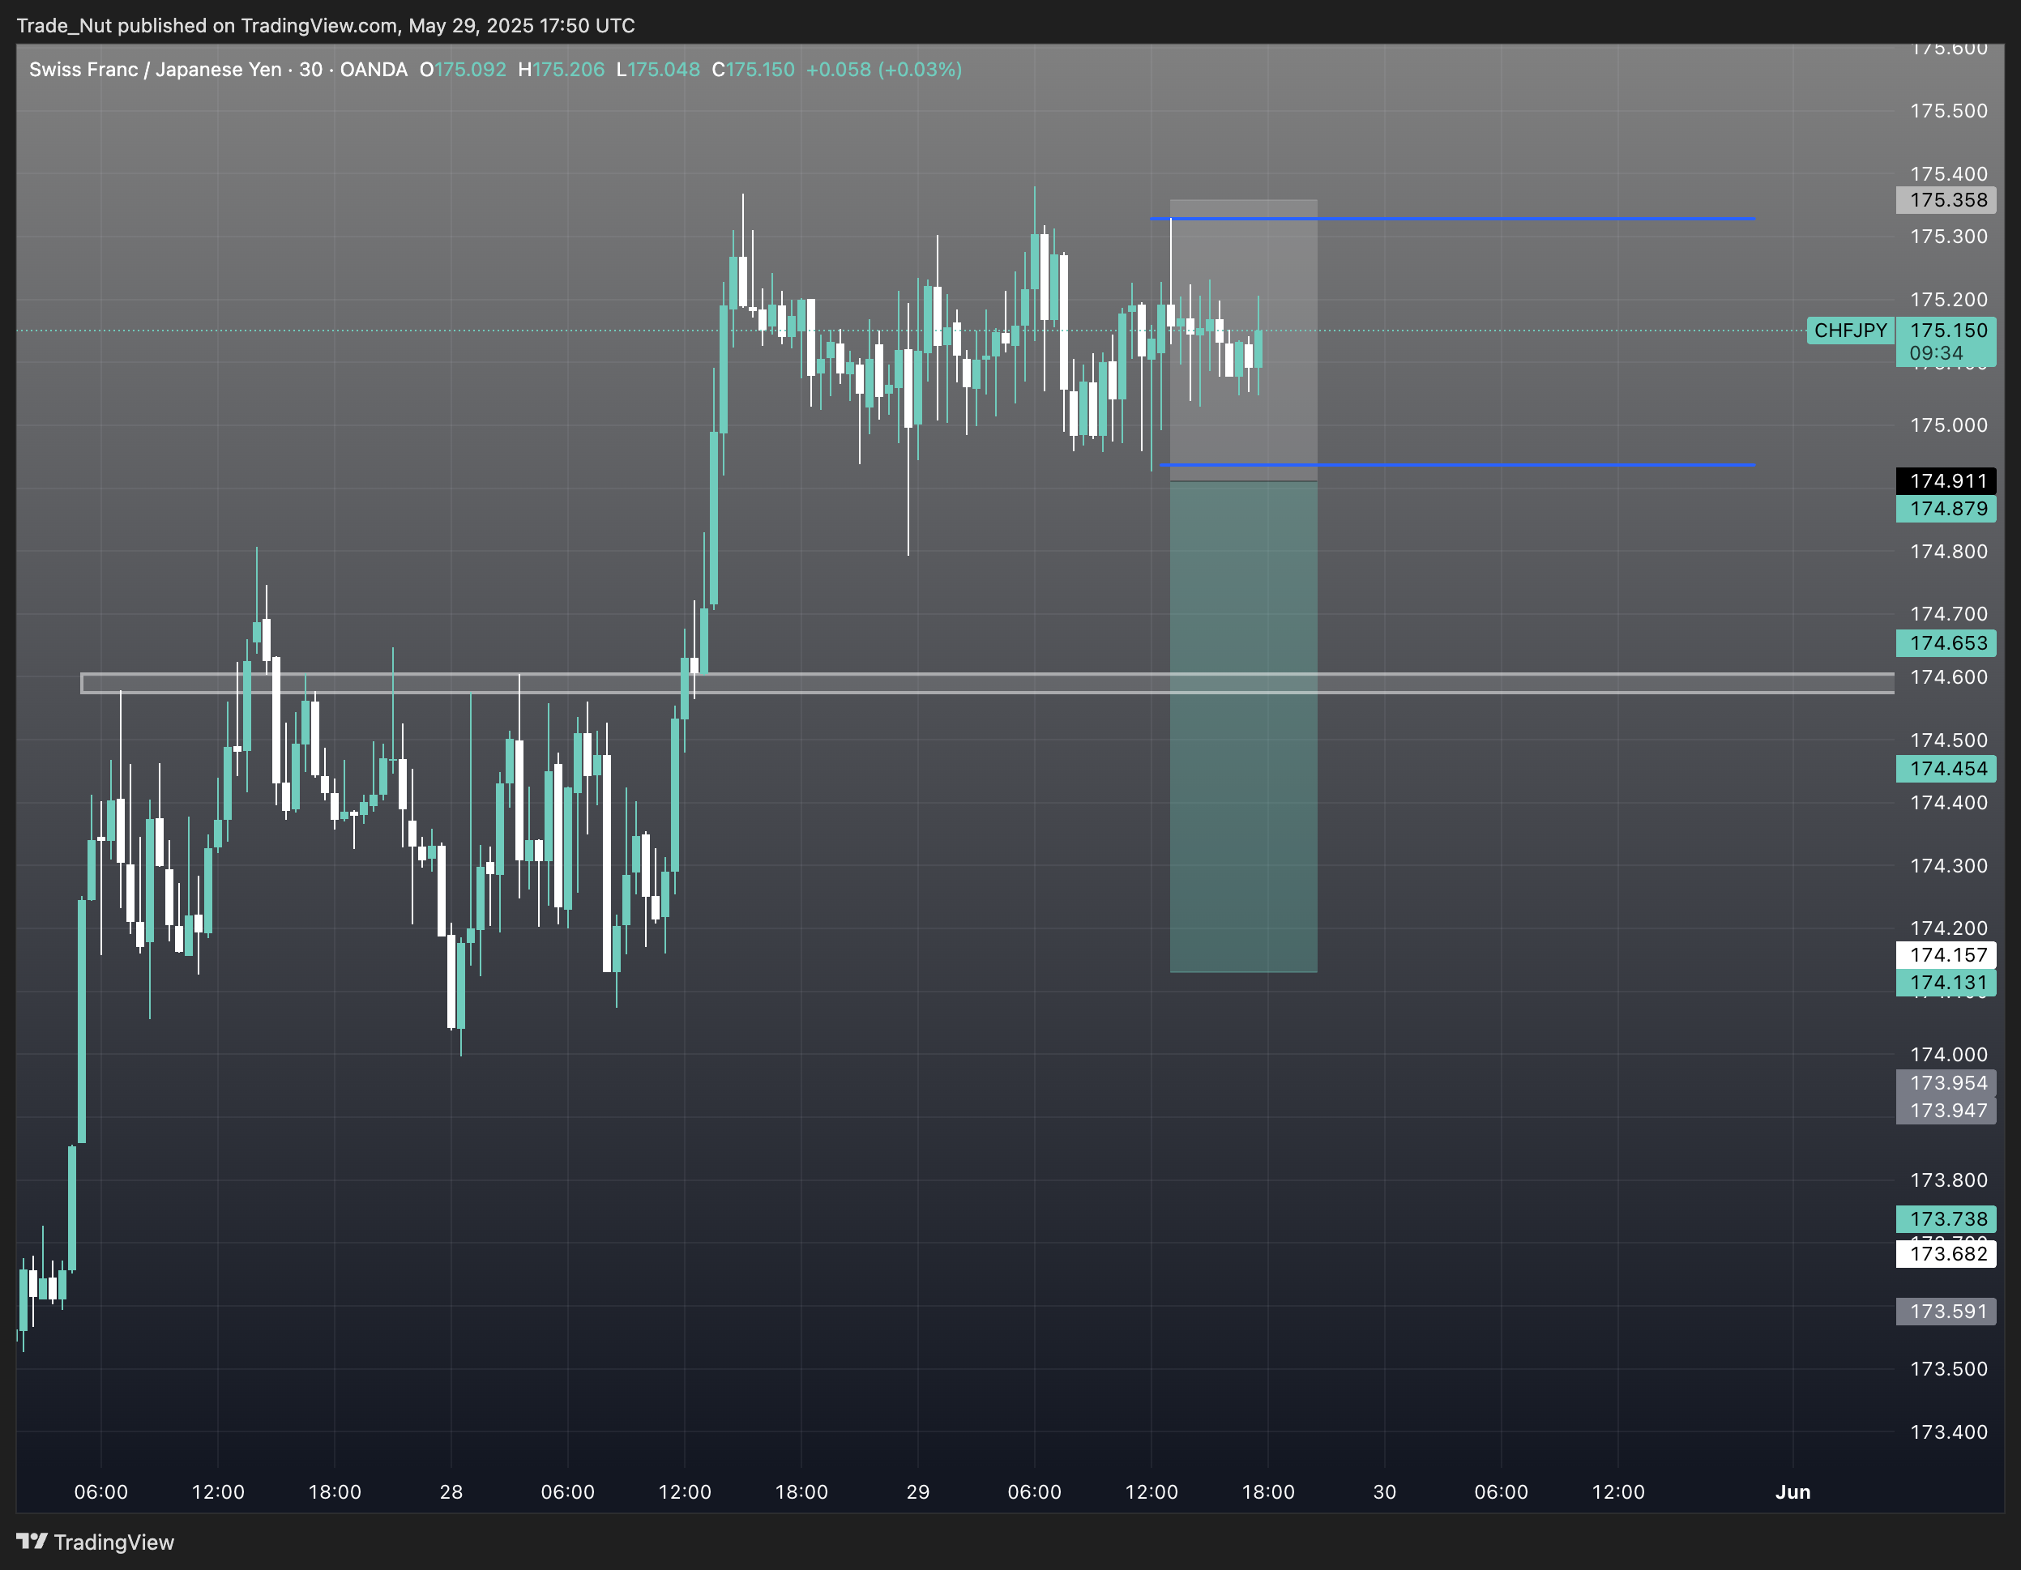The image size is (2021, 1570).
Task: Select the white horizontal rectangle near 174.600
Action: click(x=987, y=683)
